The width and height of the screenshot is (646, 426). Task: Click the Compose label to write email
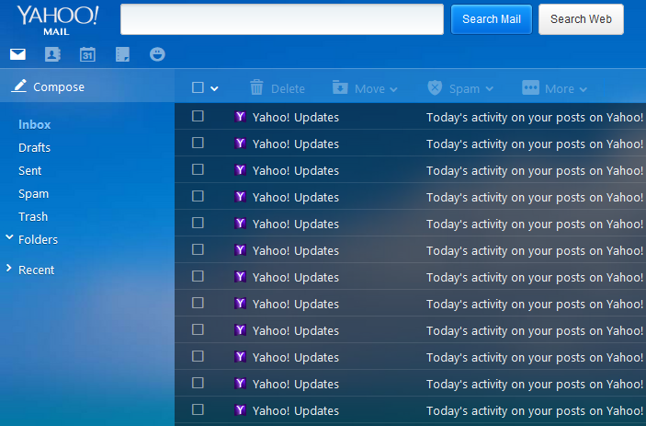[59, 87]
